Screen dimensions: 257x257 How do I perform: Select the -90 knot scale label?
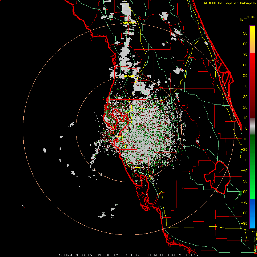click(244, 224)
